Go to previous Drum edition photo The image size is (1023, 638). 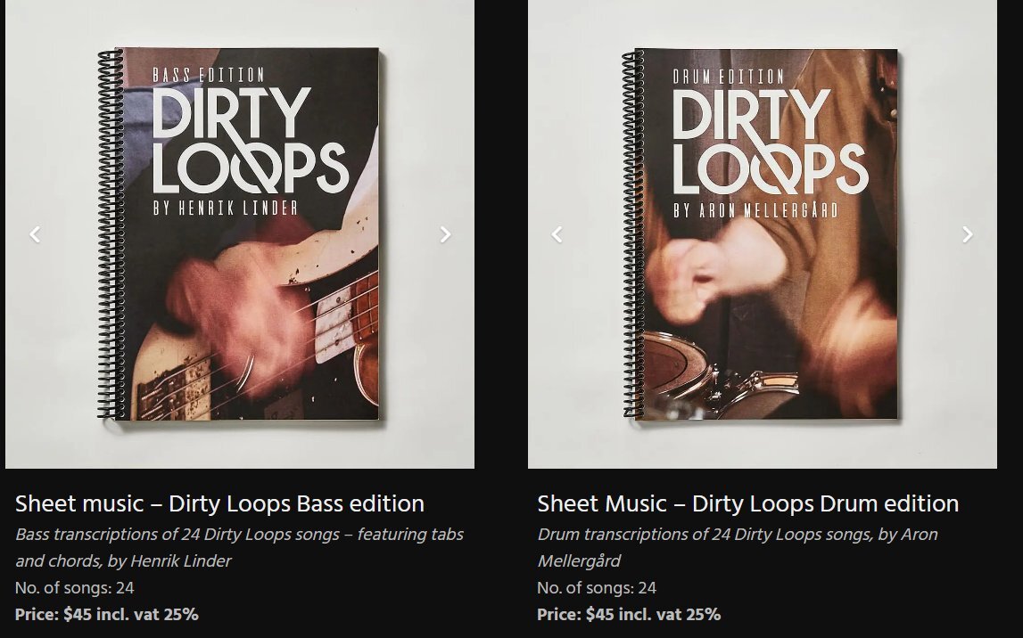(x=557, y=234)
